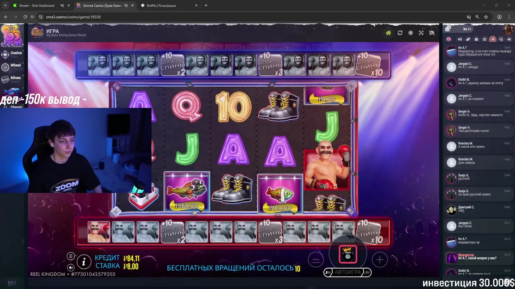Toggle game sound speaker button
The image size is (515, 289).
click(x=71, y=268)
